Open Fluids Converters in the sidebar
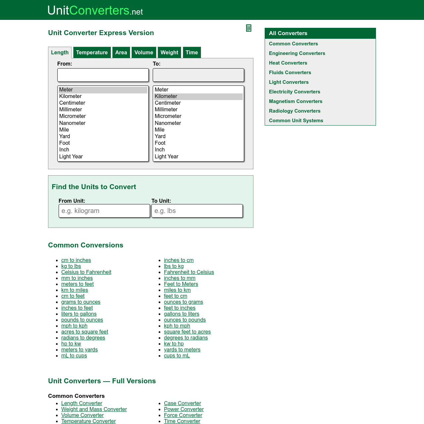This screenshot has width=424, height=424. point(290,73)
